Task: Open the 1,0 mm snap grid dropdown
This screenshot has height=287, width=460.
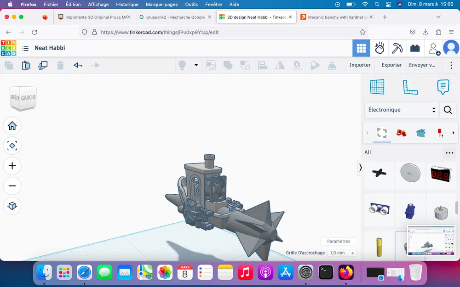Action: (342, 253)
